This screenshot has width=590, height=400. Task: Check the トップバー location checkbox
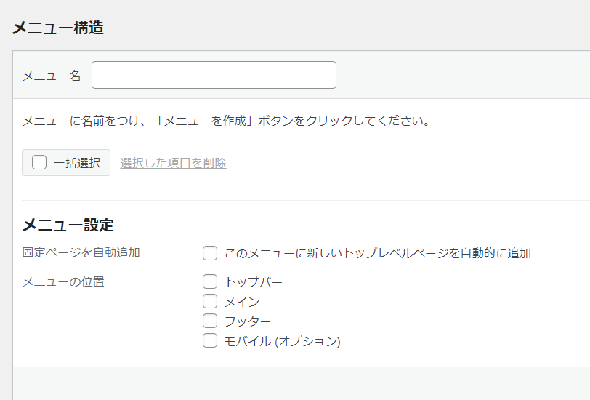(210, 281)
